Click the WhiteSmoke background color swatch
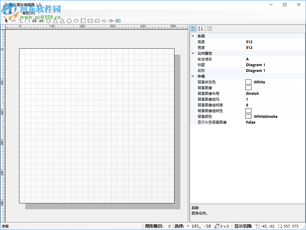This screenshot has height=230, width=306. point(248,116)
